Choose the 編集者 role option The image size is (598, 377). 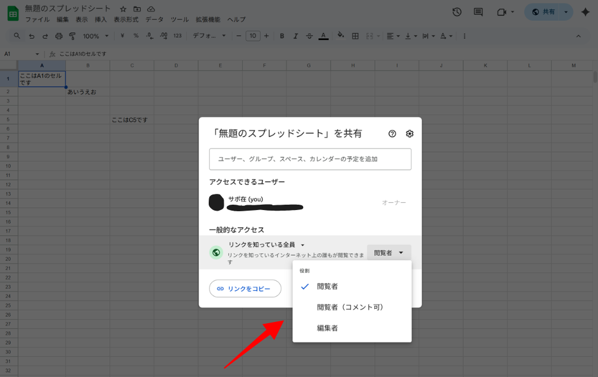(328, 329)
